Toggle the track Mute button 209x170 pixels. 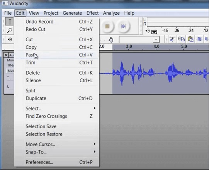(x=10, y=71)
